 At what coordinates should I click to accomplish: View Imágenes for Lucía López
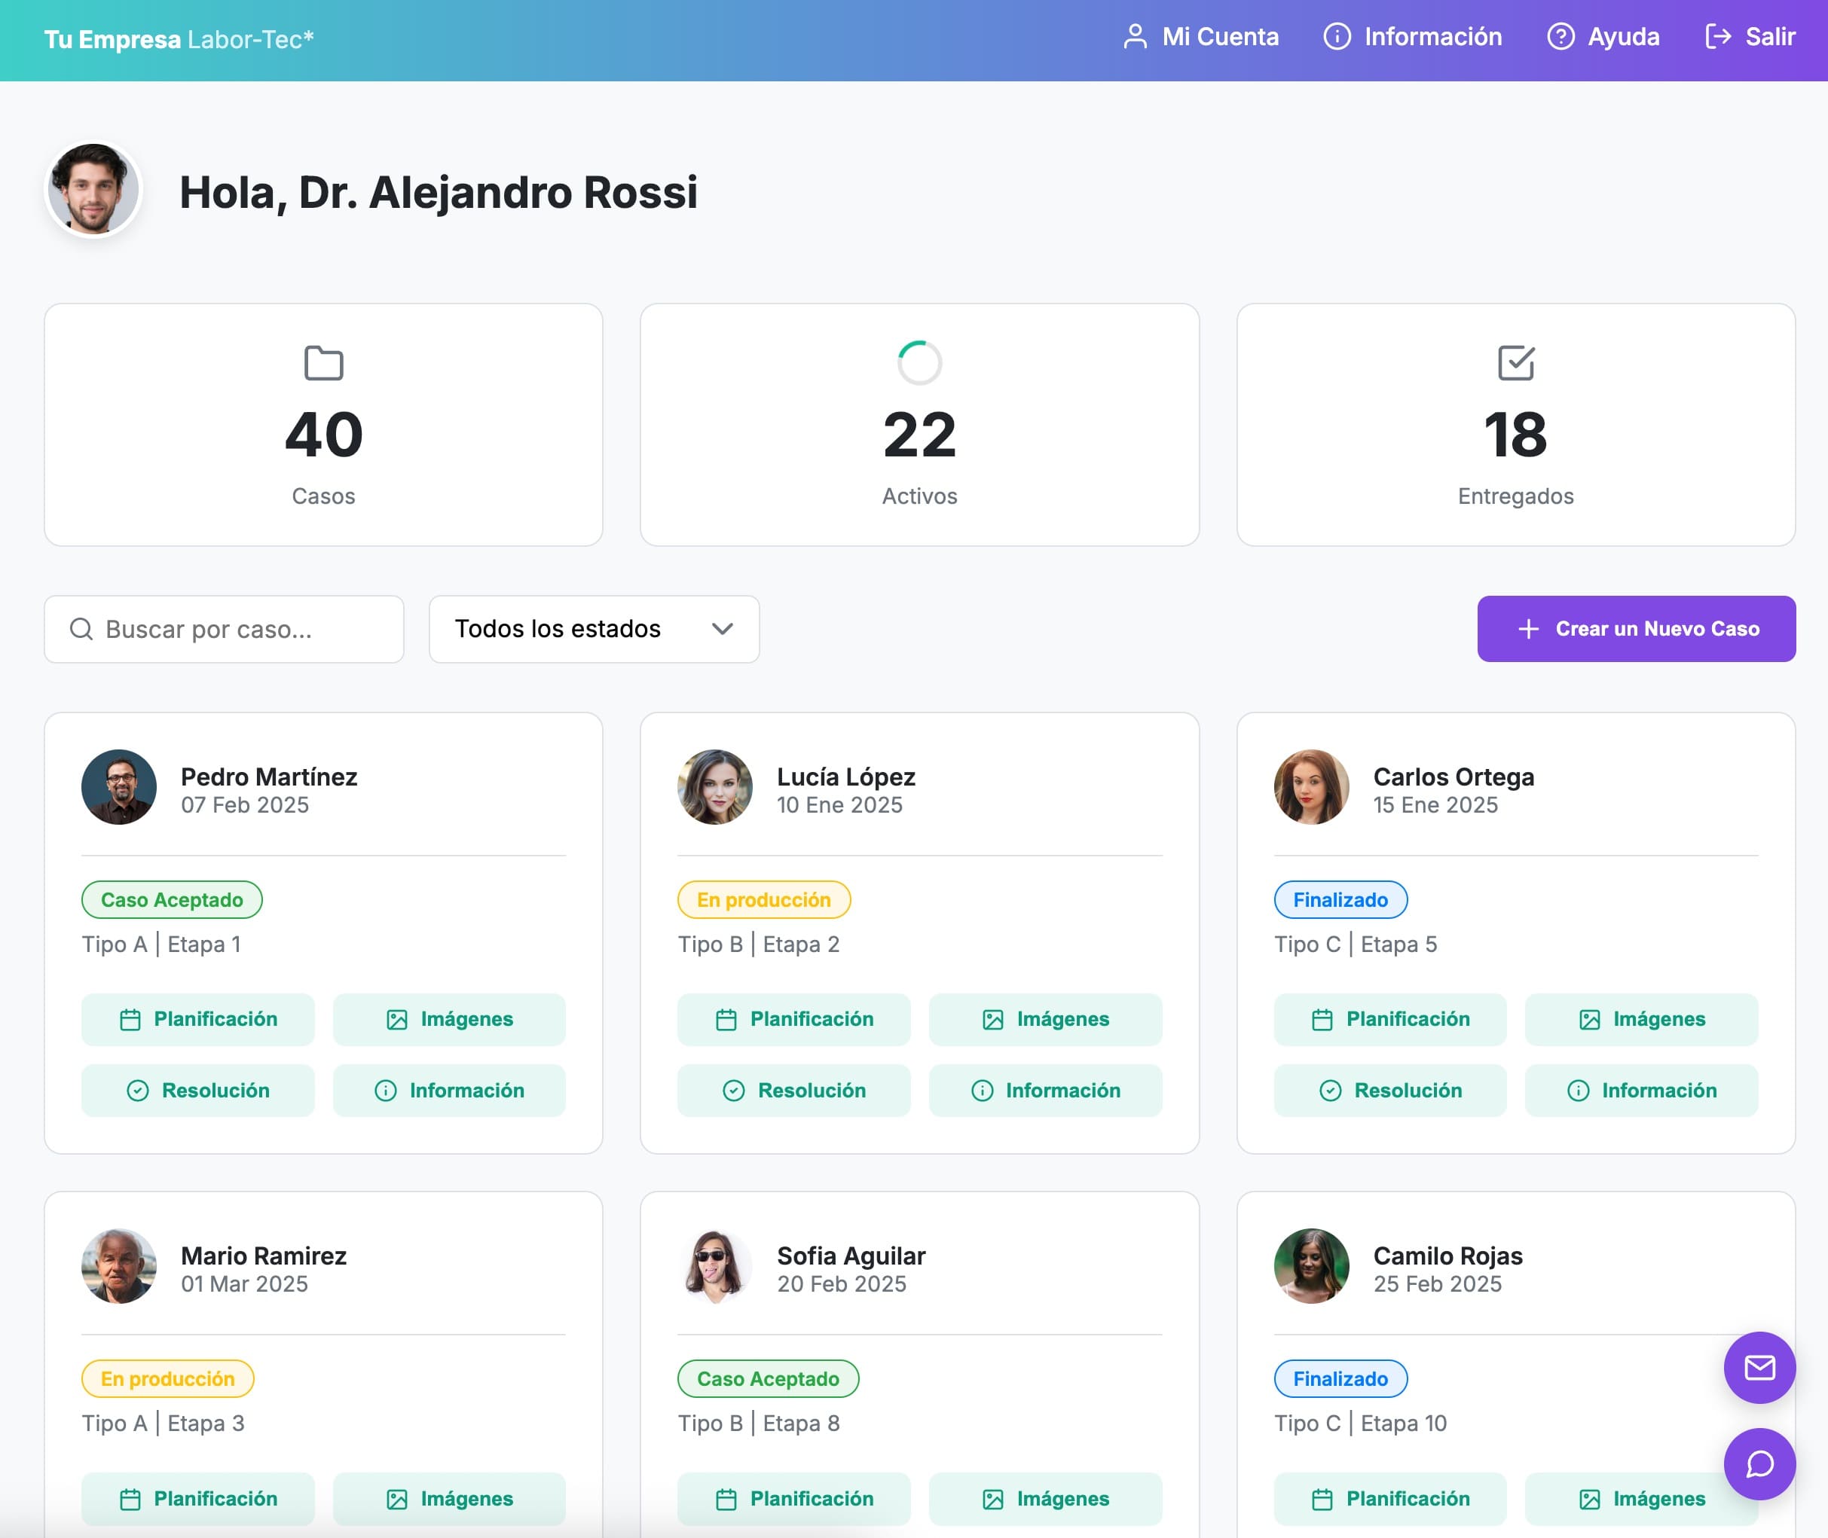pyautogui.click(x=1045, y=1019)
